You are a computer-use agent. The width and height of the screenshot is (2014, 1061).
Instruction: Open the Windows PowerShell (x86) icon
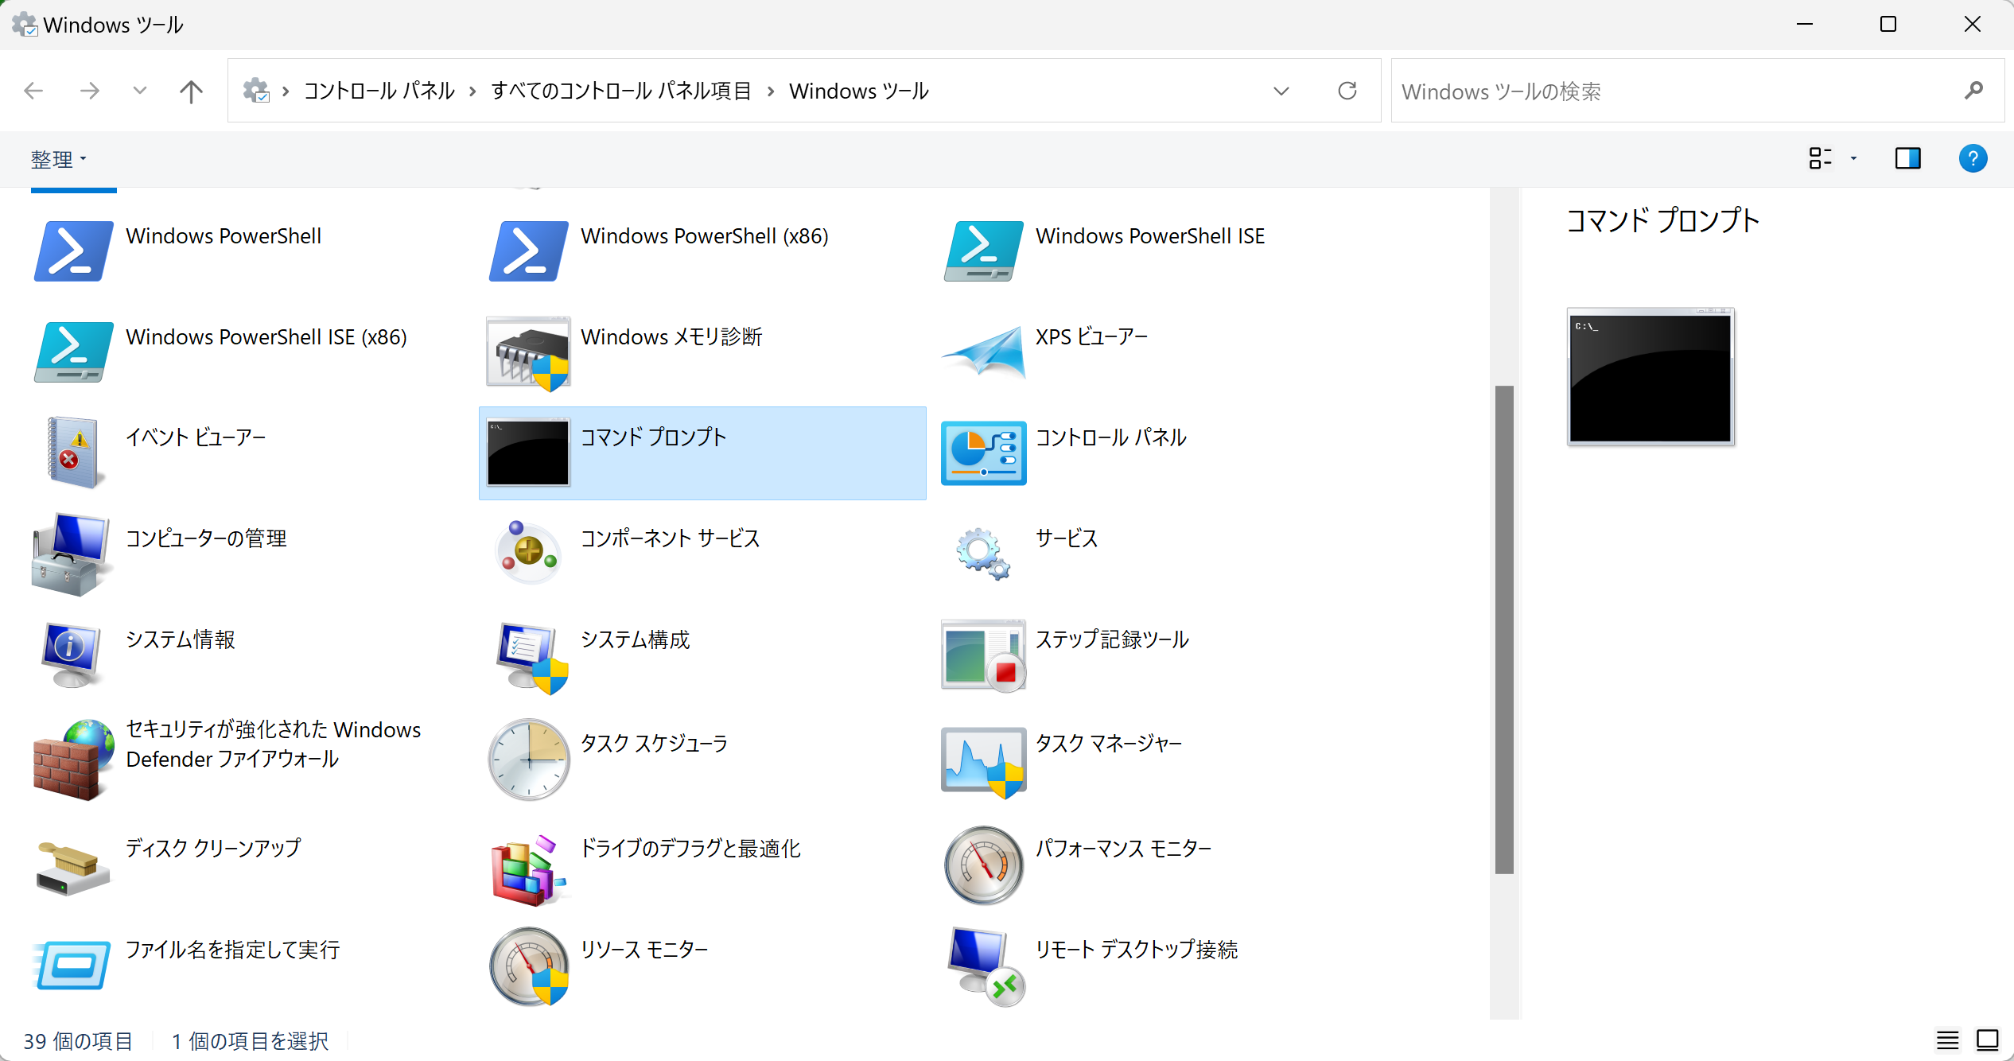point(528,251)
